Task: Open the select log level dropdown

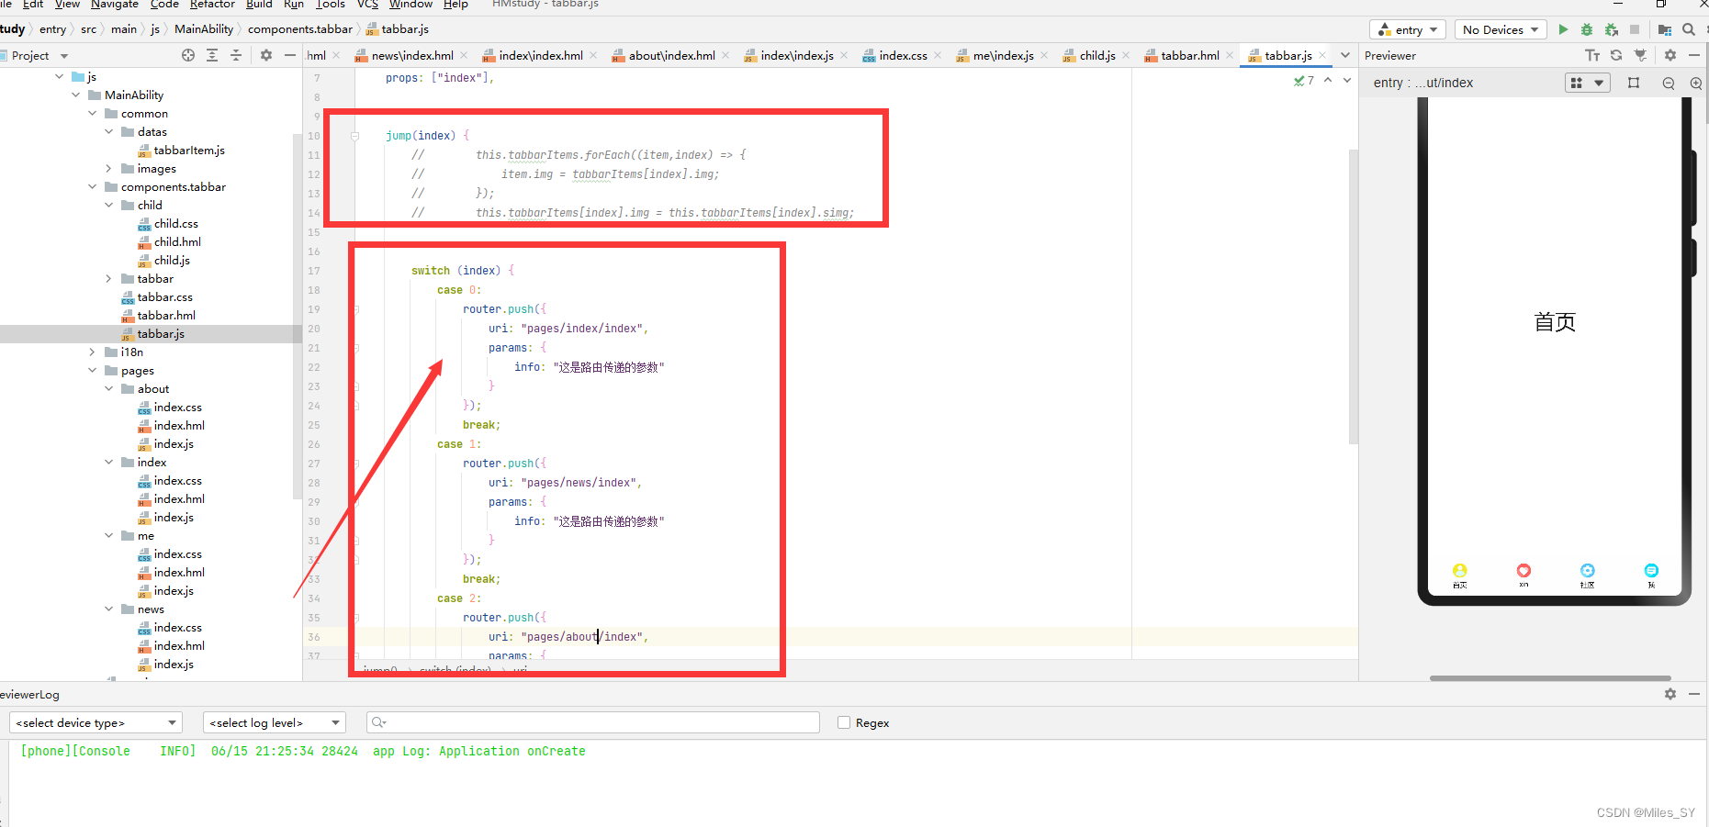Action: (x=275, y=722)
